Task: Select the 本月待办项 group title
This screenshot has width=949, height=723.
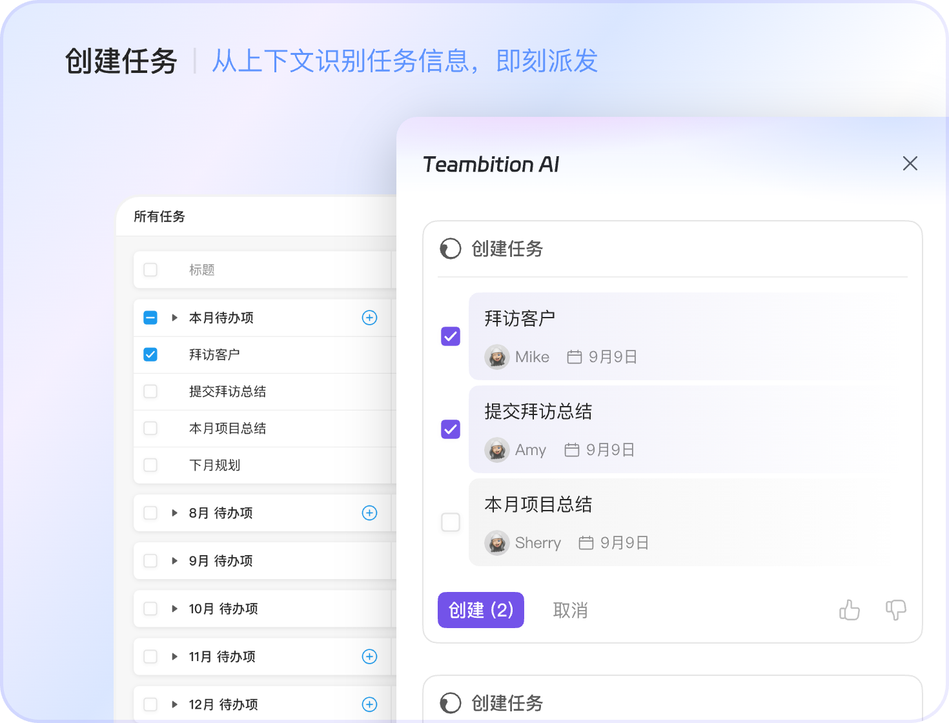Action: [221, 318]
